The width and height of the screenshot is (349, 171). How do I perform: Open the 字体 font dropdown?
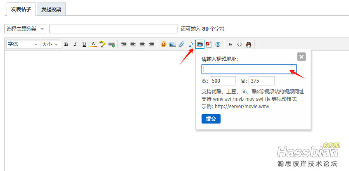tap(24, 44)
